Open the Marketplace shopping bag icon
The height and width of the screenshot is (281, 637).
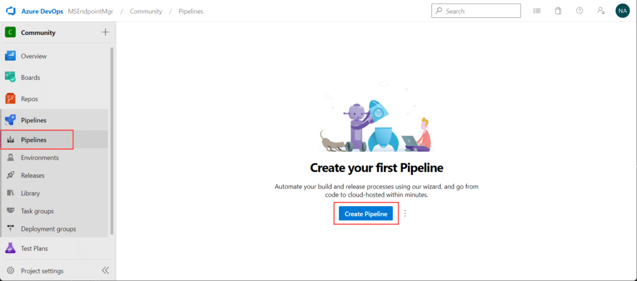[558, 11]
